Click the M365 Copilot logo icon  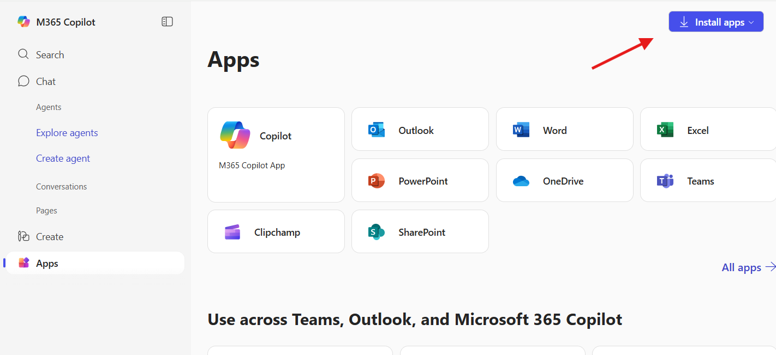tap(23, 22)
